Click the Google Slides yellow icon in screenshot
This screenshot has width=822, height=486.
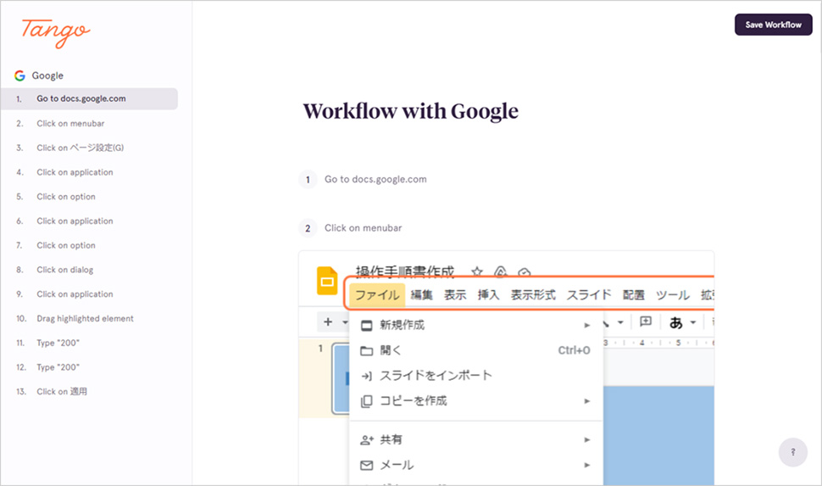[x=327, y=281]
